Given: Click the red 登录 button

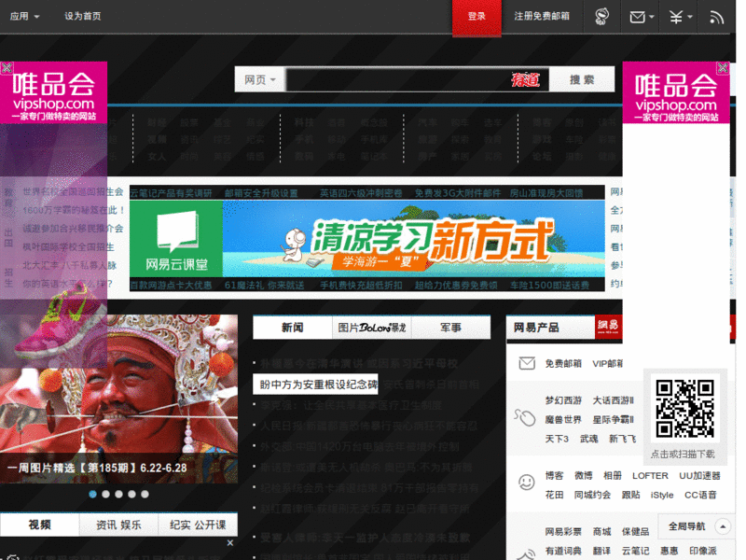Looking at the screenshot, I should coord(477,17).
